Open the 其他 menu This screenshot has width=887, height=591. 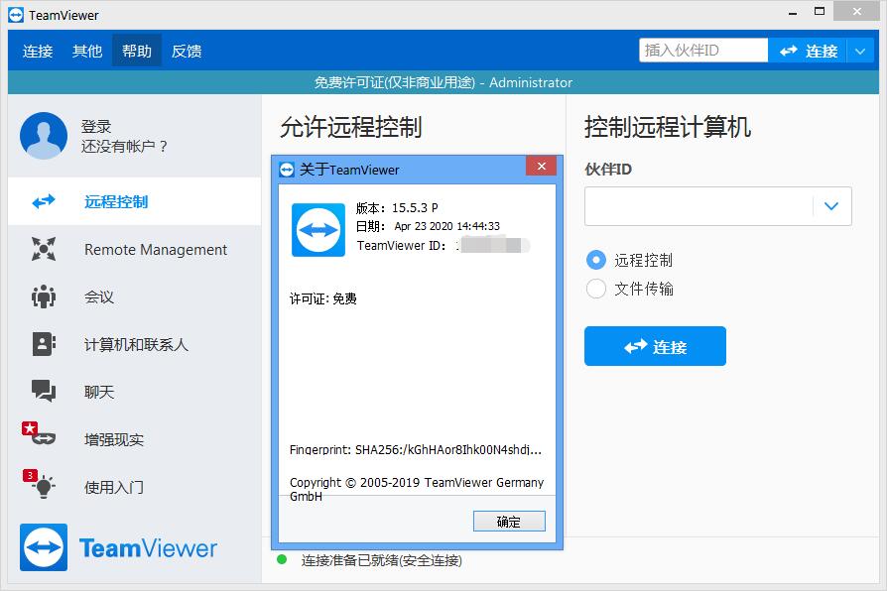(86, 50)
